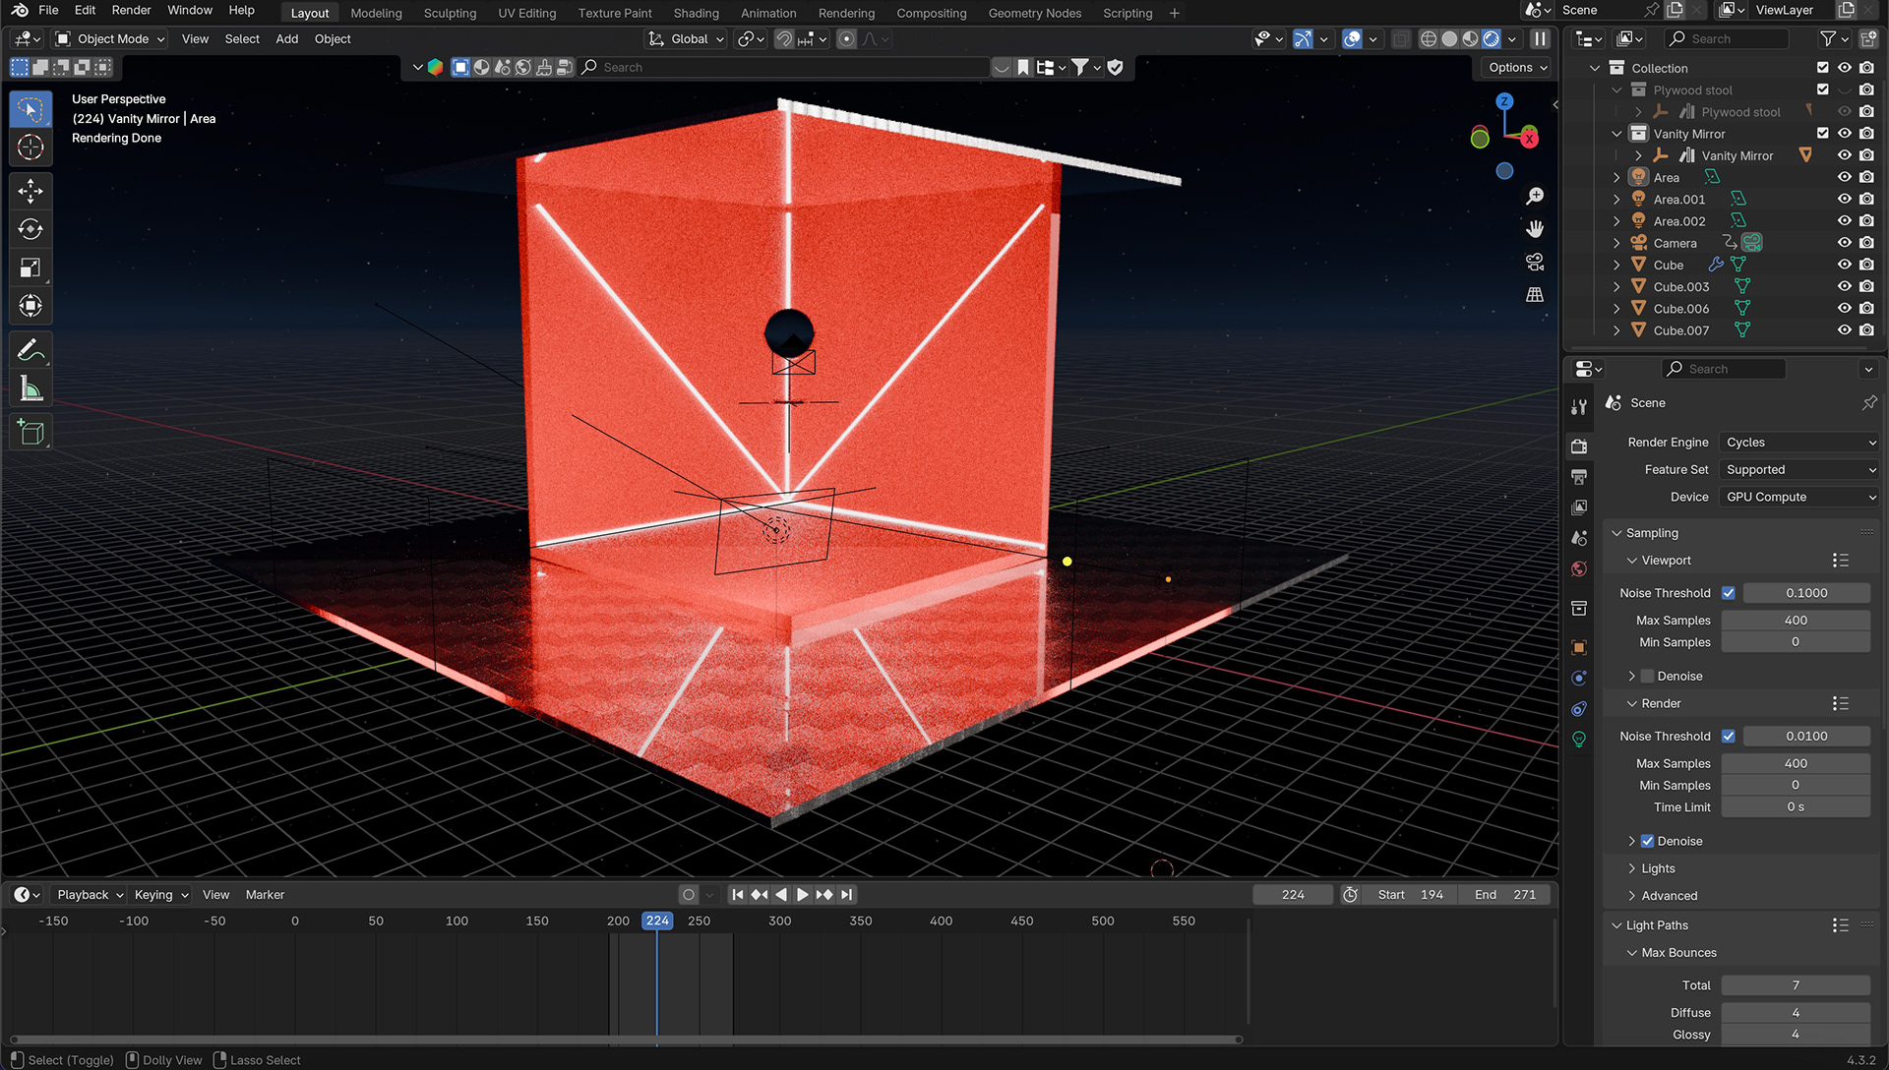Click the Render Max Samples field
The height and width of the screenshot is (1070, 1889).
point(1795,763)
